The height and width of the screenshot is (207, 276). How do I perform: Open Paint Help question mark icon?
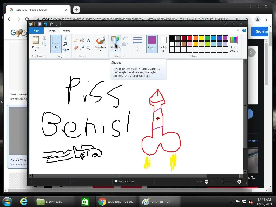click(x=244, y=30)
